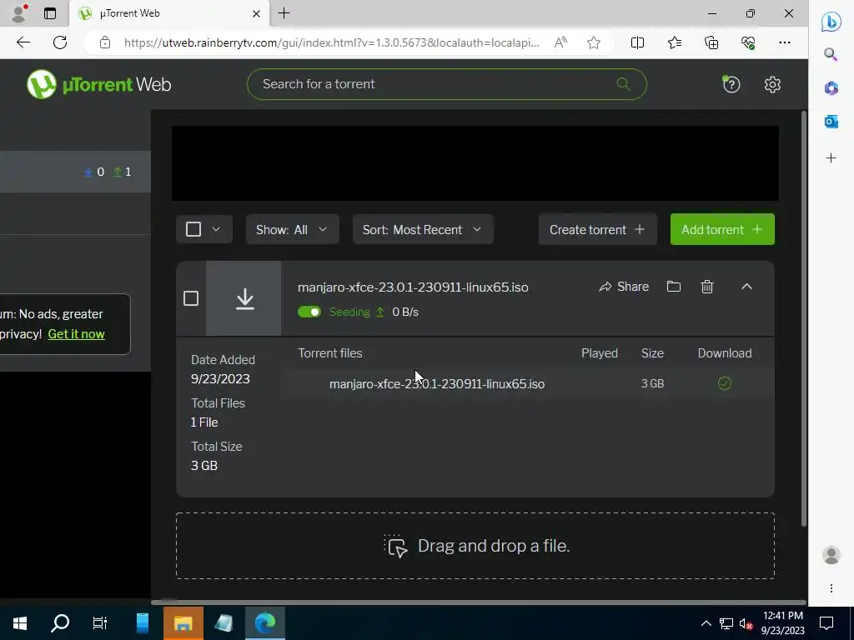Click the sidebar profile avatar at bottom
The height and width of the screenshot is (640, 854).
pos(831,555)
